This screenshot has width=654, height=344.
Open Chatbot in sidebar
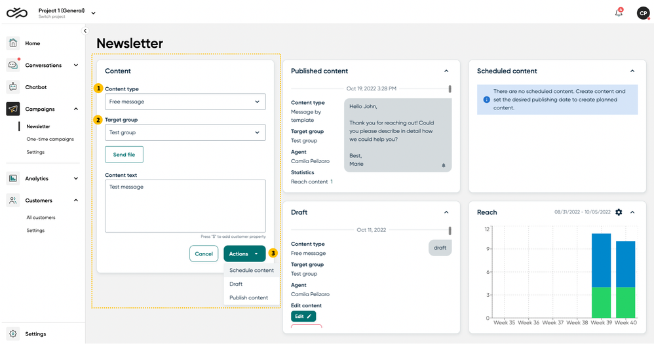click(36, 87)
